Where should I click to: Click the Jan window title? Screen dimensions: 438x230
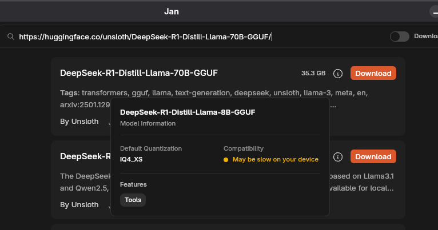coord(172,11)
